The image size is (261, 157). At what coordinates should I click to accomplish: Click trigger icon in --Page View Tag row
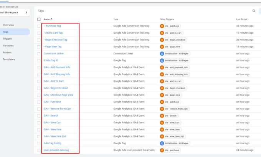162,47
